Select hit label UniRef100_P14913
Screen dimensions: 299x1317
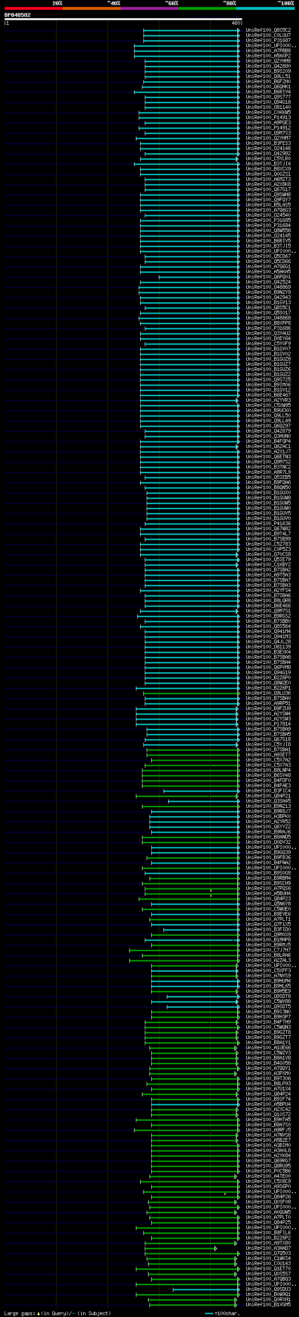(268, 118)
